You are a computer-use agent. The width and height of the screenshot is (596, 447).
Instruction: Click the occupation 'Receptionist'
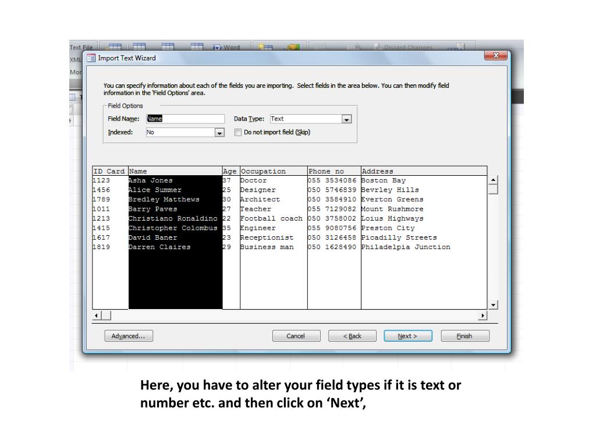(267, 237)
